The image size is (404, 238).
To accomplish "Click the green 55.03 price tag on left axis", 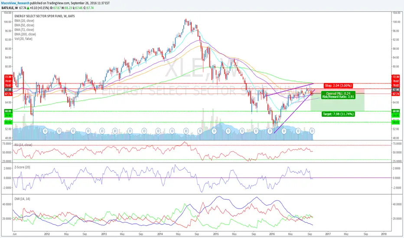I will coord(8,122).
